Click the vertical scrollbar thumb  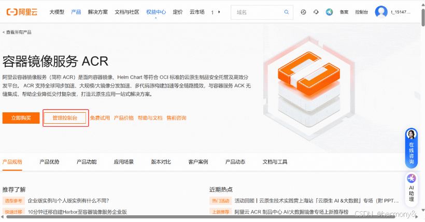tap(423, 17)
